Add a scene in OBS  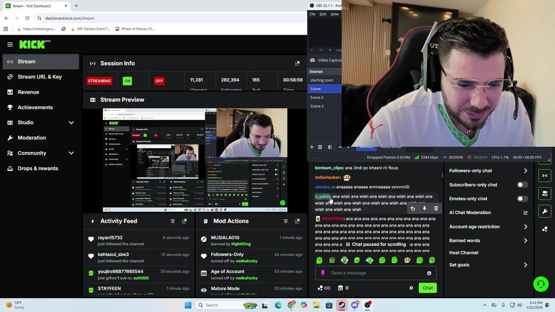tap(312, 147)
